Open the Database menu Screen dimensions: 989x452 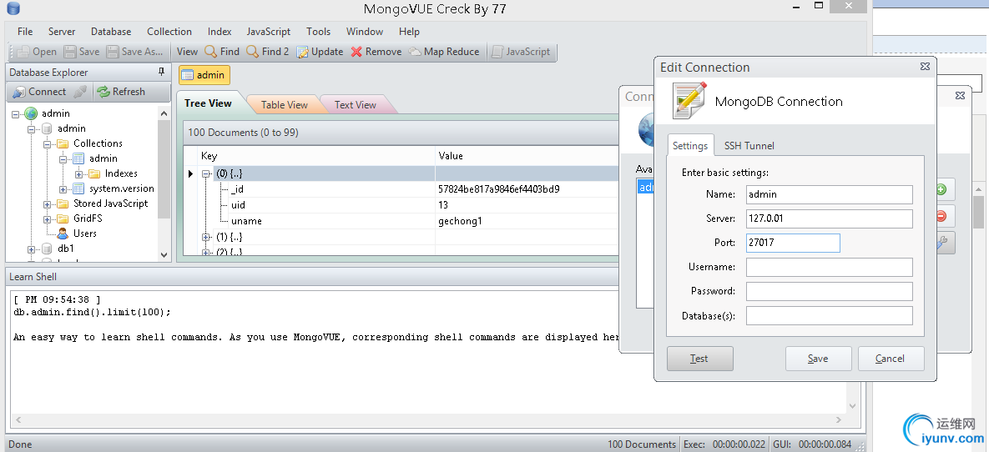(111, 32)
